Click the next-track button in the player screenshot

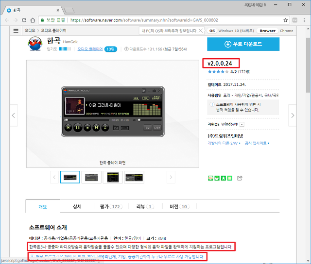coord(96,128)
